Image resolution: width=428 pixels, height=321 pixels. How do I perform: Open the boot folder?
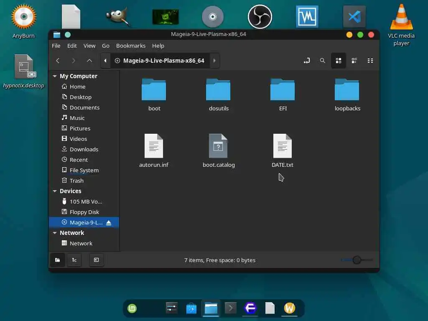[154, 94]
